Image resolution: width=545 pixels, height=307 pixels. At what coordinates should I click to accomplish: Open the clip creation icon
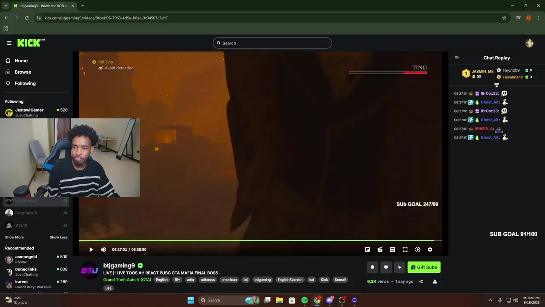click(x=380, y=249)
